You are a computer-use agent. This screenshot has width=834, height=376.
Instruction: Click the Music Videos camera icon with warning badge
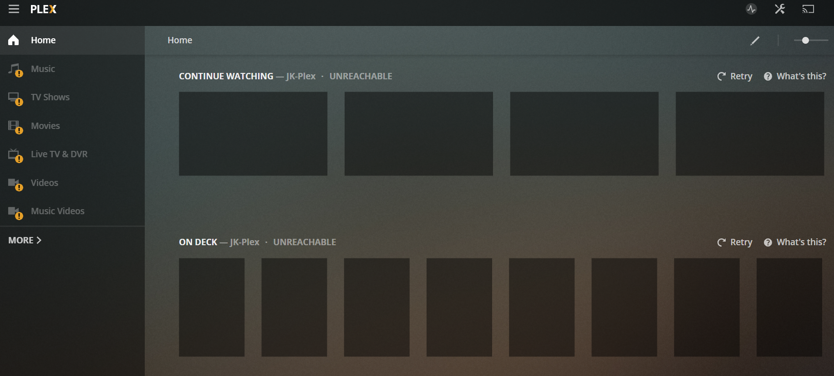[15, 212]
